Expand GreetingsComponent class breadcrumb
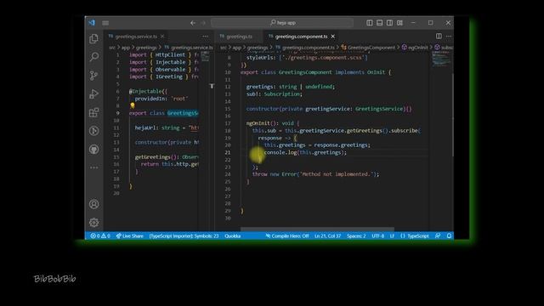This screenshot has width=544, height=306. click(368, 48)
